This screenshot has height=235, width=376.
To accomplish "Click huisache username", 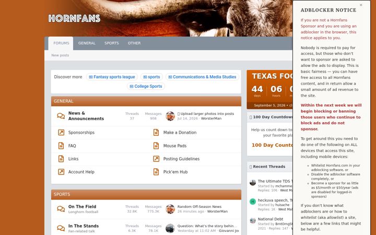I will 282,205.
